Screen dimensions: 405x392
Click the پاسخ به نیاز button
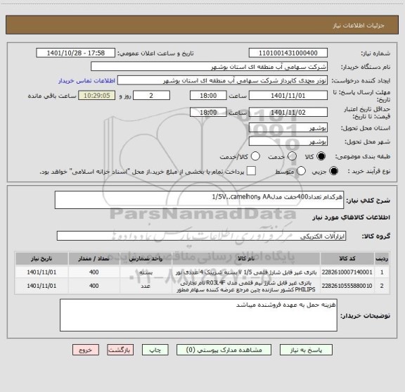306,350
